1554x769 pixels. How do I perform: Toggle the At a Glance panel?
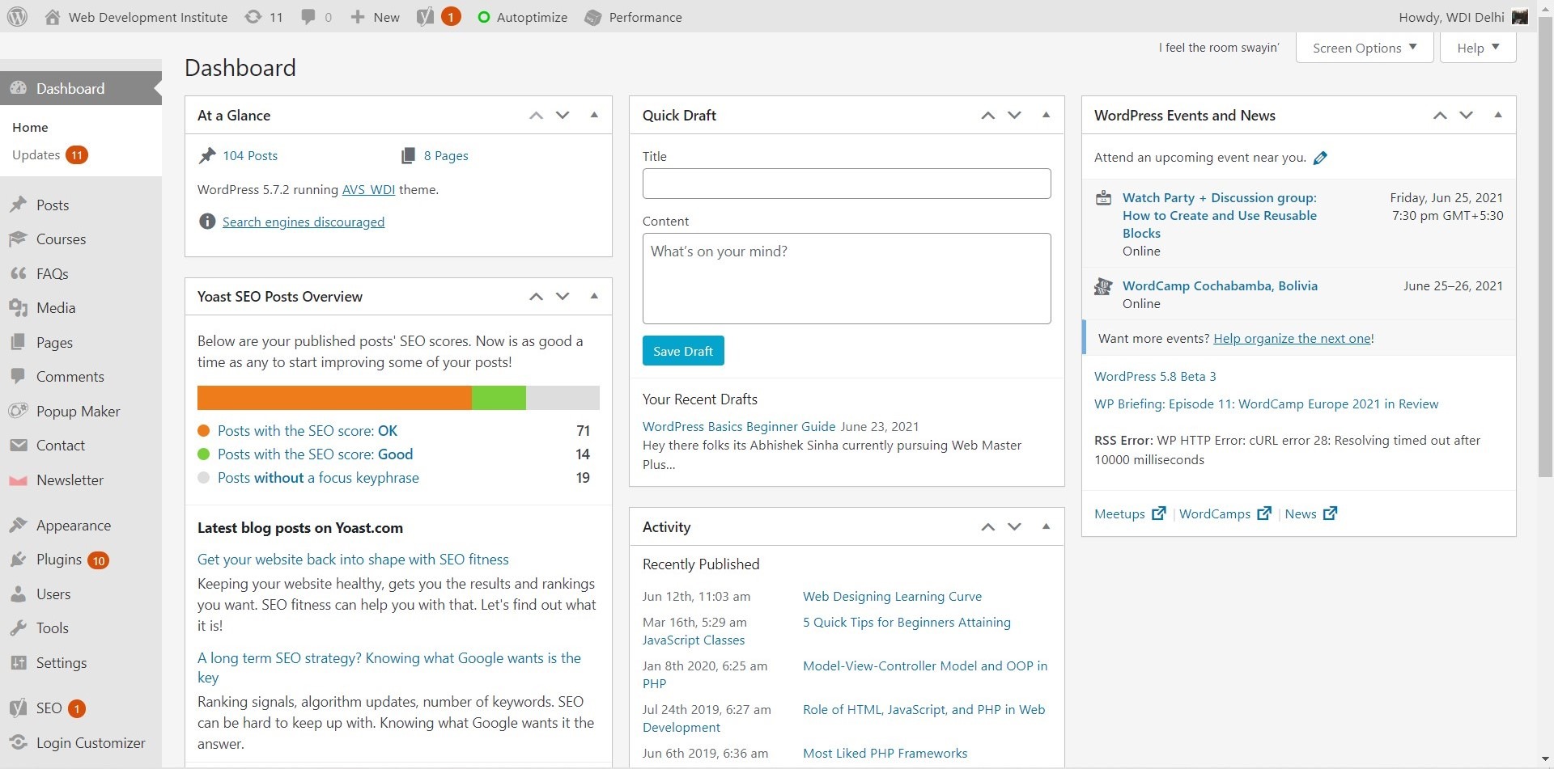pos(594,116)
